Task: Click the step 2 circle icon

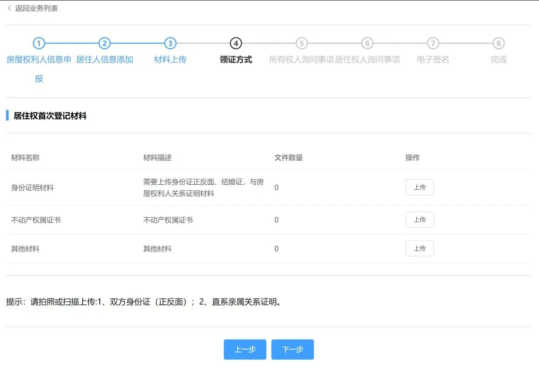Action: pyautogui.click(x=104, y=44)
